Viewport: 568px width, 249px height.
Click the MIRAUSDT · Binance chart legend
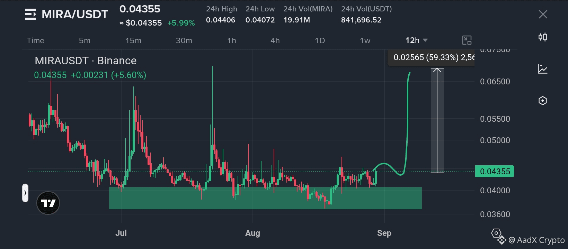coord(86,61)
